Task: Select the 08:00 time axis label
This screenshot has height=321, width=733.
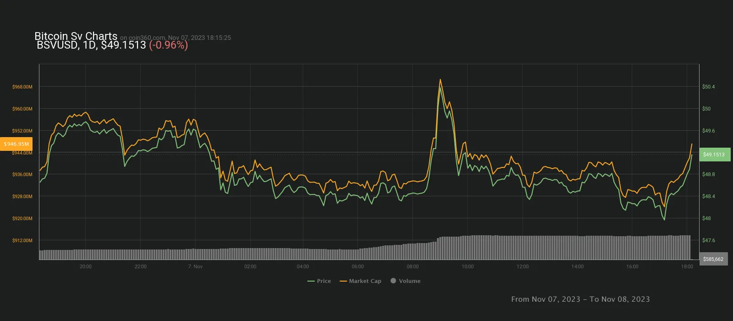Action: tap(412, 266)
